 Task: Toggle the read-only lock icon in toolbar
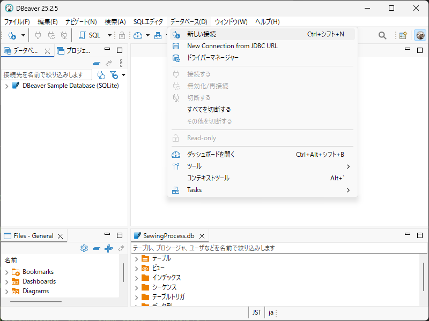coord(122,35)
